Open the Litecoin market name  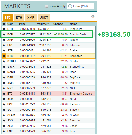click(75, 45)
